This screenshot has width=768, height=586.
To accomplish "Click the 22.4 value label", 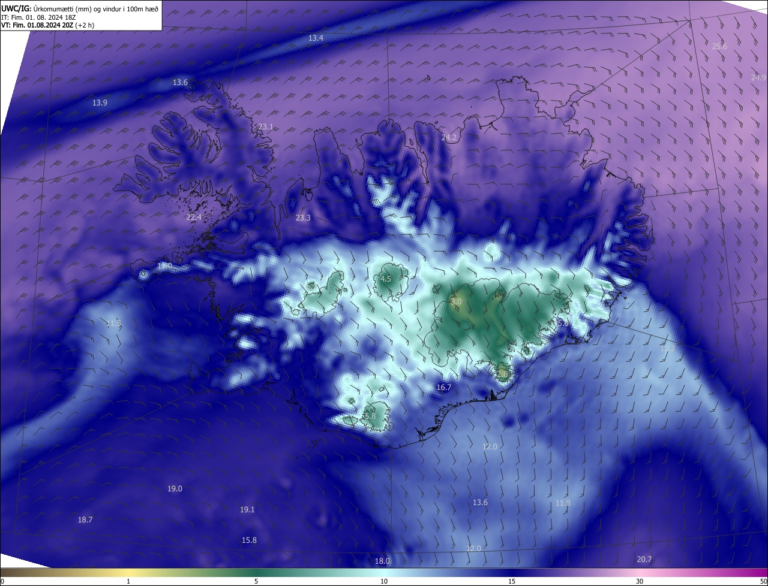I will tap(194, 217).
